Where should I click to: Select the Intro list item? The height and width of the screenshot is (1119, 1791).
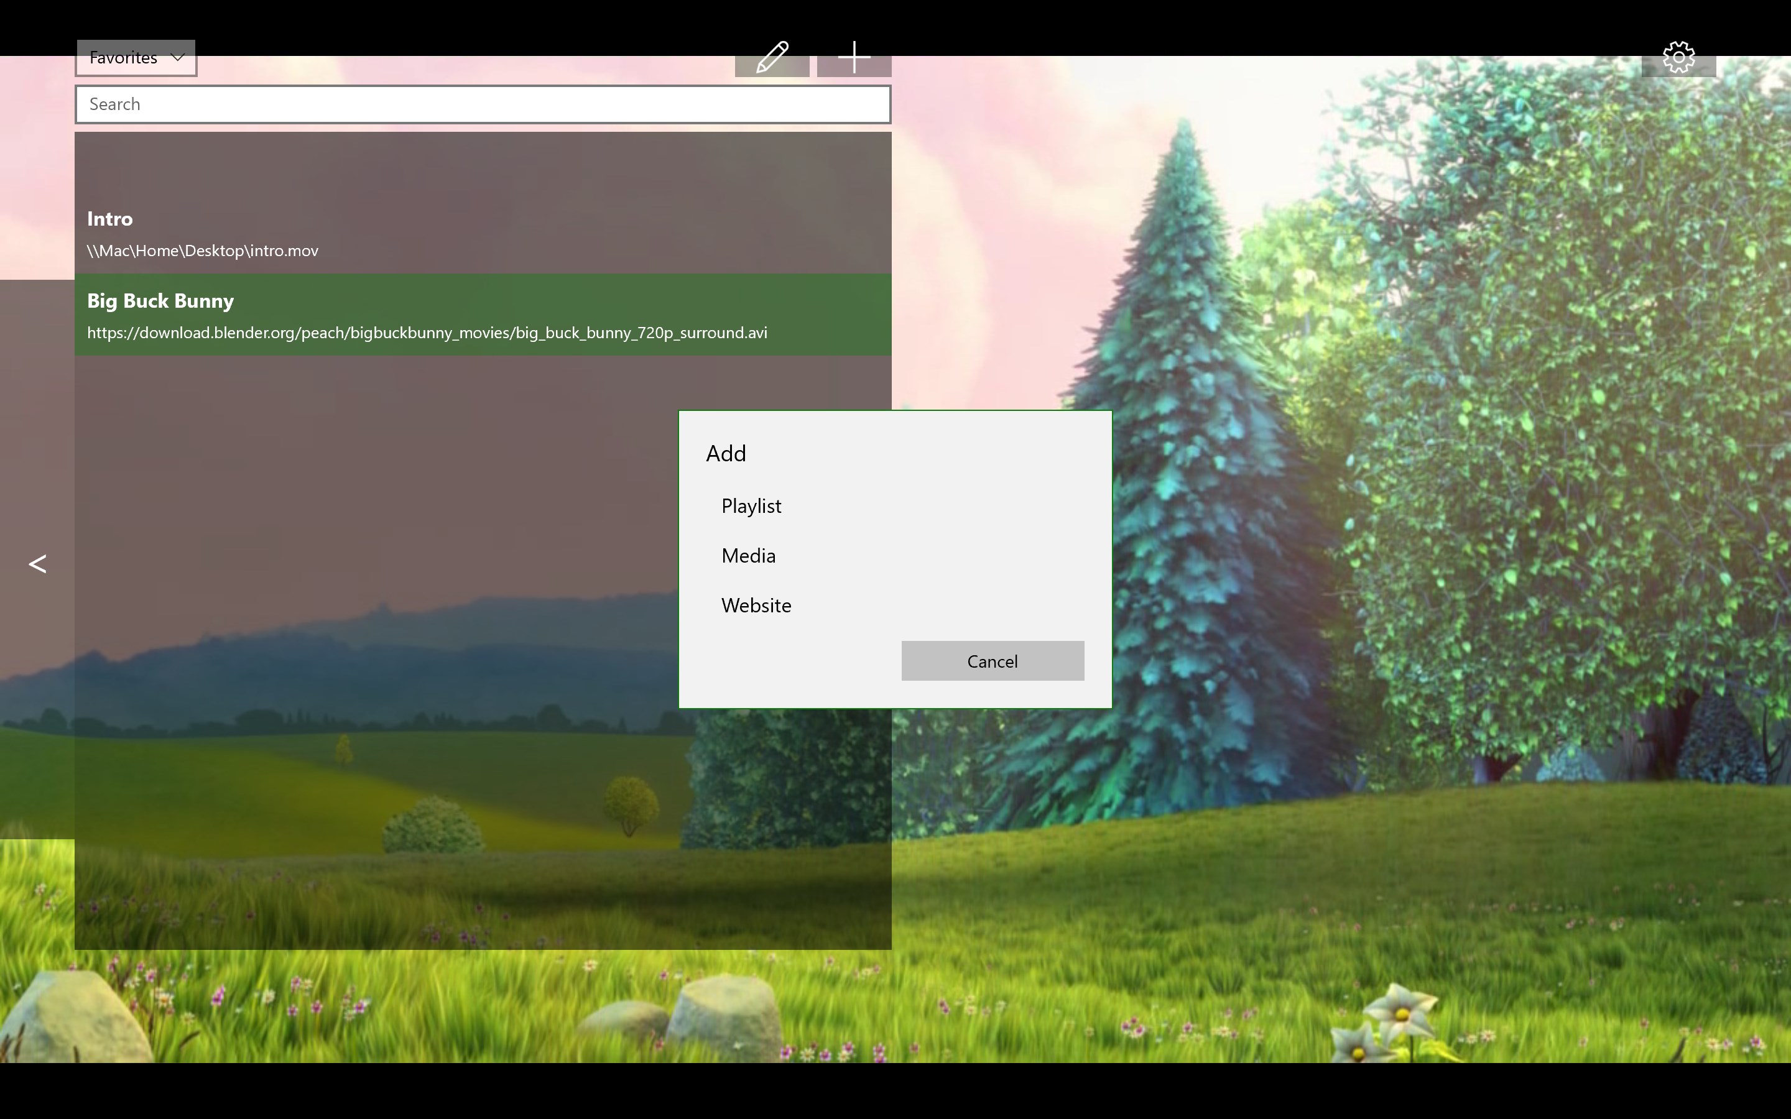pyautogui.click(x=483, y=233)
